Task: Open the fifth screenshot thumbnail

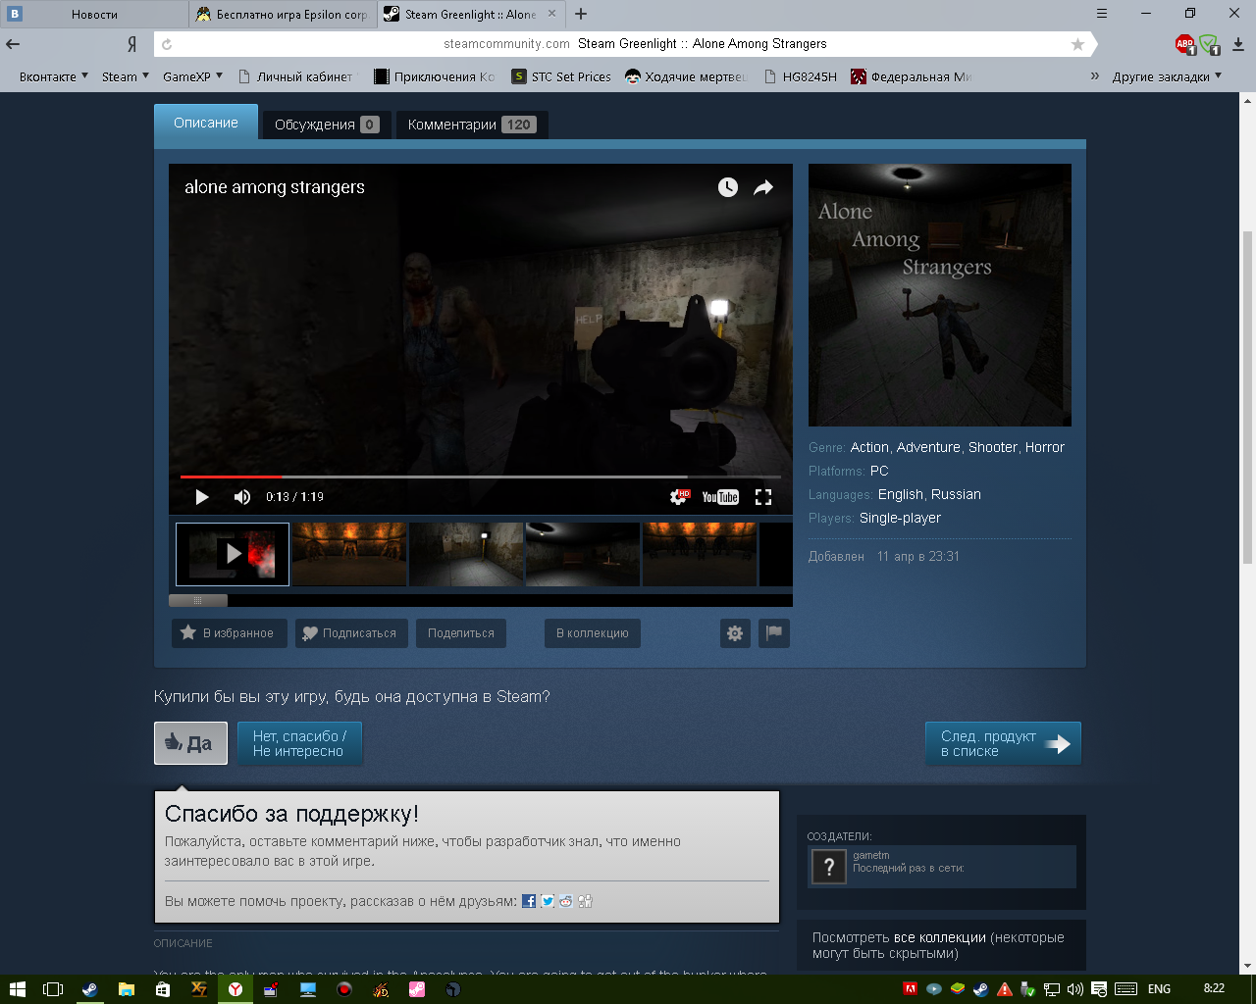Action: [700, 554]
